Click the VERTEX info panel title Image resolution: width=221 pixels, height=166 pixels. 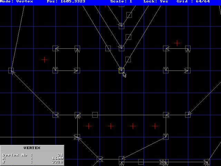click(x=32, y=148)
